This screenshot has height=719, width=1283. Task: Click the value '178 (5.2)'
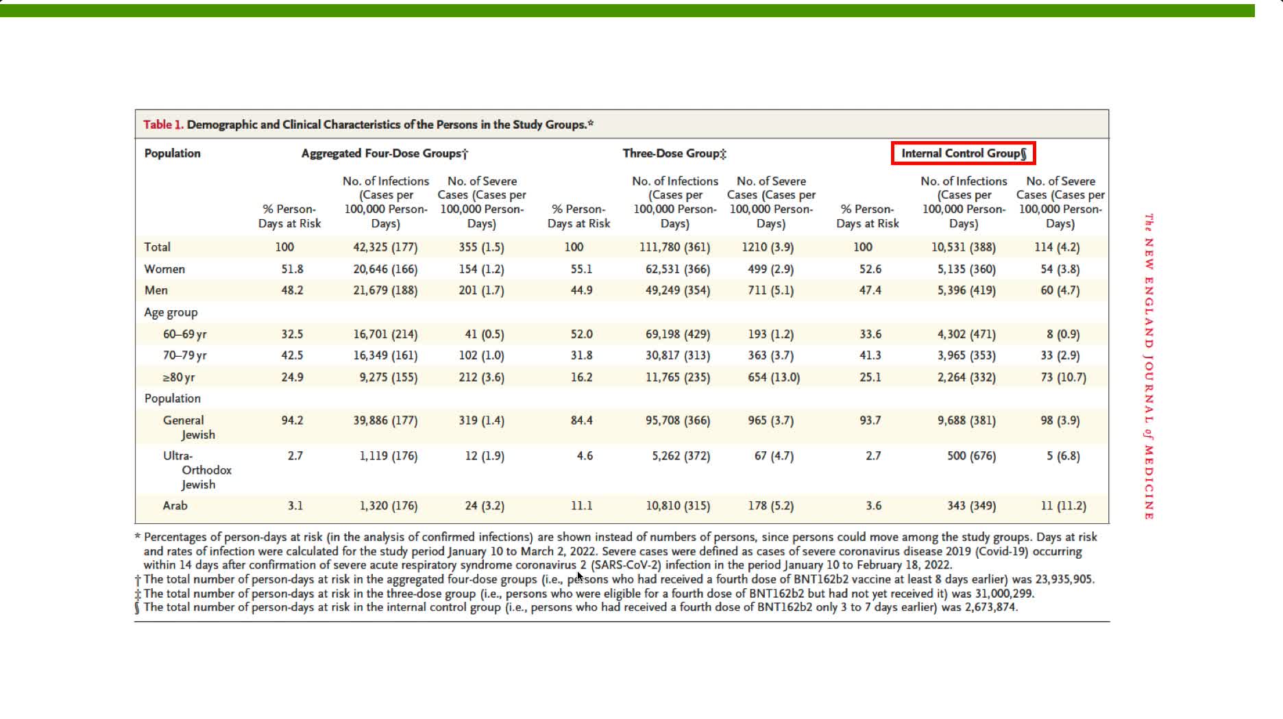[x=770, y=506]
